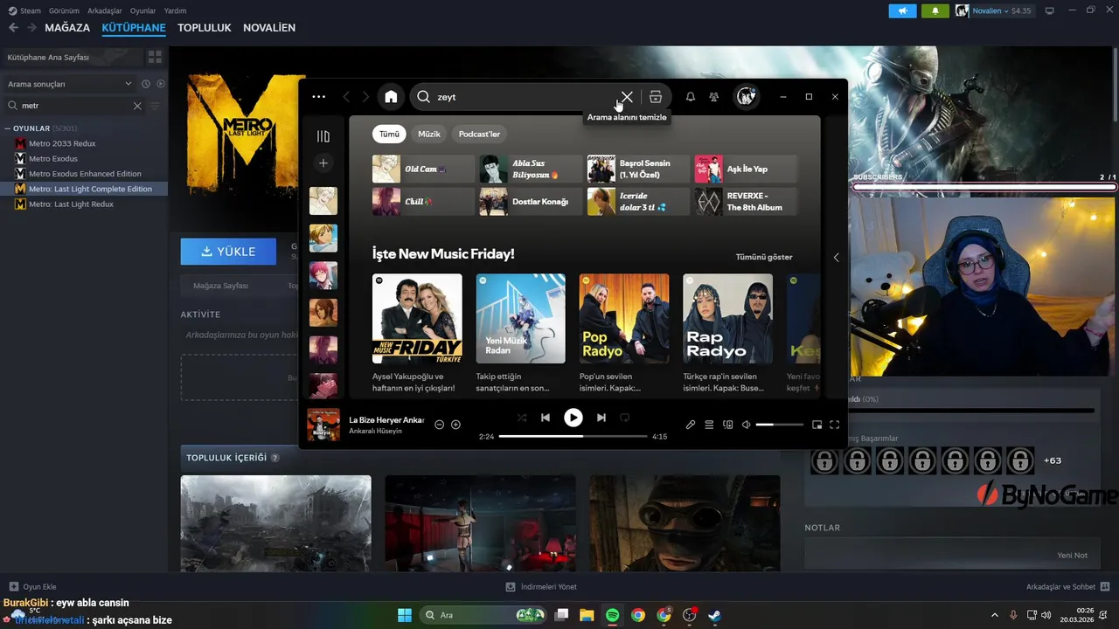Add the current song to Liked Songs
This screenshot has width=1119, height=629.
pos(455,425)
